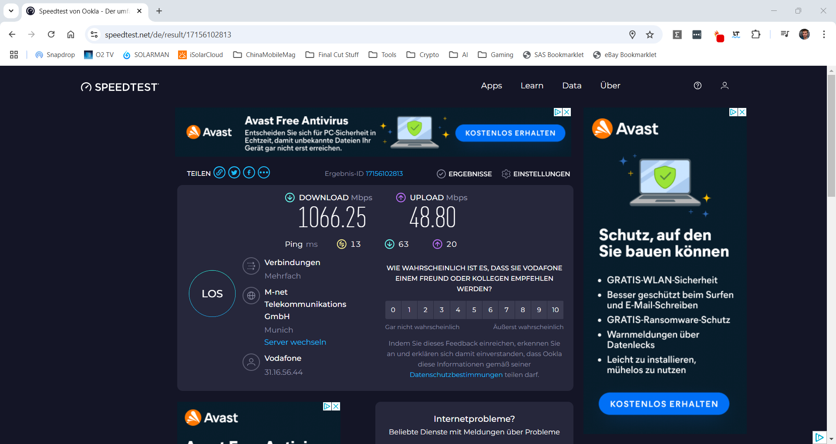Open the Apps menu item
The height and width of the screenshot is (444, 836).
click(x=492, y=86)
